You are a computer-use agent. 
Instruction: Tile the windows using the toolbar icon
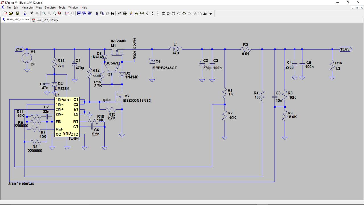(x=79, y=13)
